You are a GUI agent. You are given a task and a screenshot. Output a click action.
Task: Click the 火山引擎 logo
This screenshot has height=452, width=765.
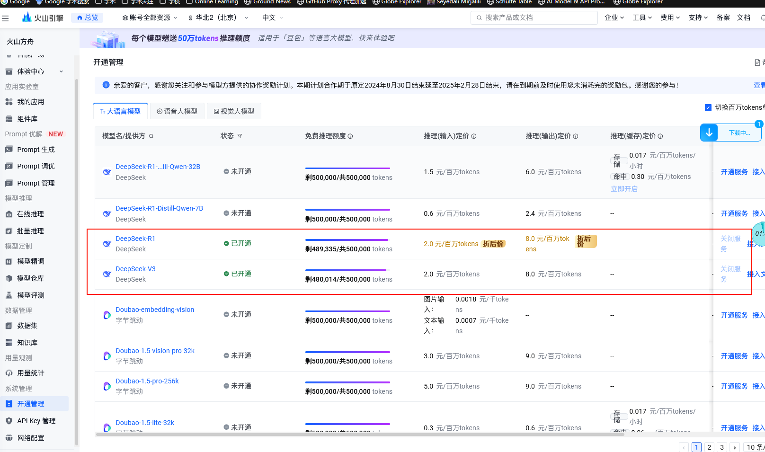coord(43,18)
